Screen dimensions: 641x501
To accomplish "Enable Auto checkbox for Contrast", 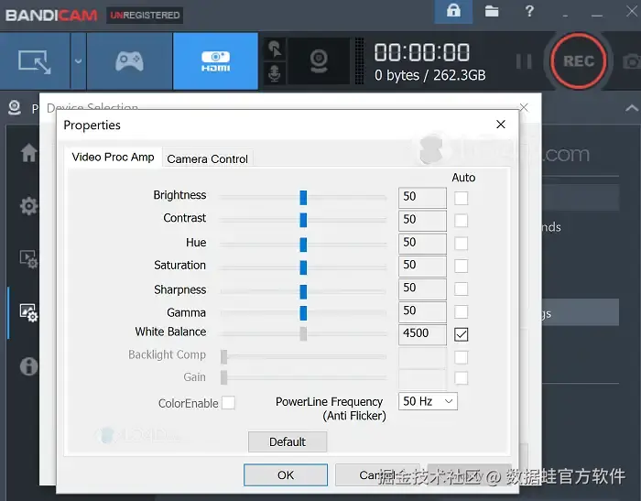I will point(462,221).
